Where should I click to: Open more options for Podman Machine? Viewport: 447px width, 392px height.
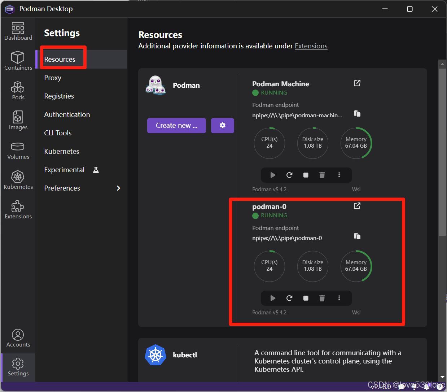click(339, 175)
